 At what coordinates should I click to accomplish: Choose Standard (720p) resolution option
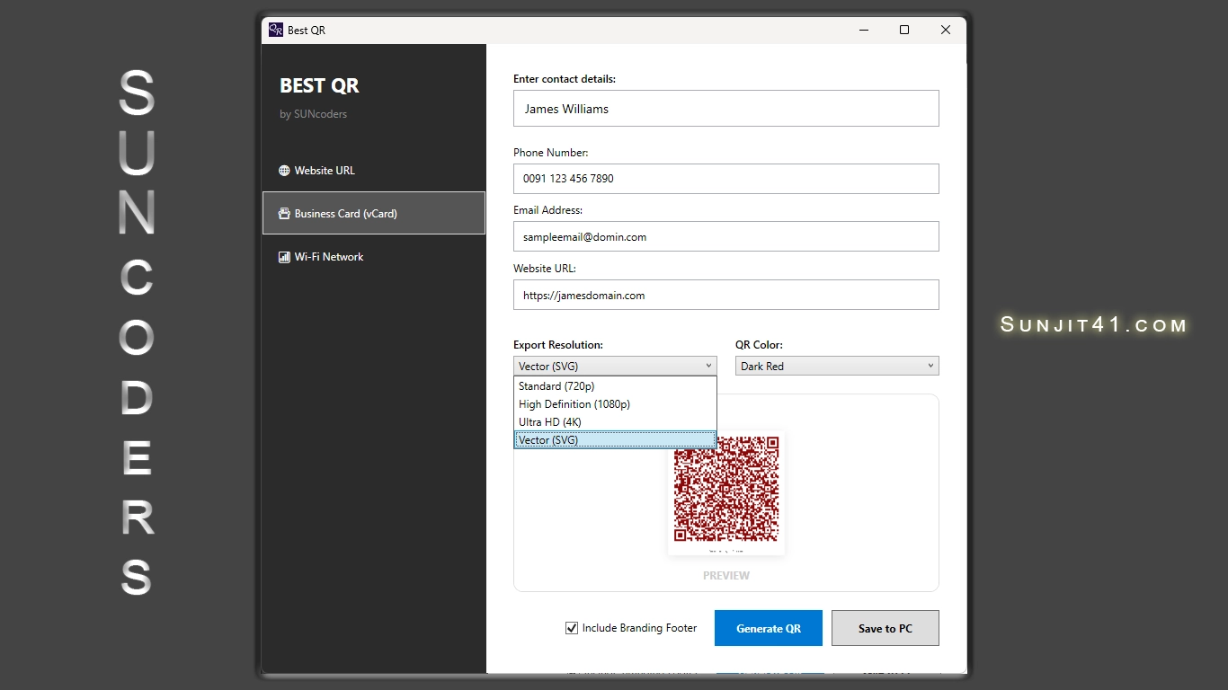click(615, 386)
